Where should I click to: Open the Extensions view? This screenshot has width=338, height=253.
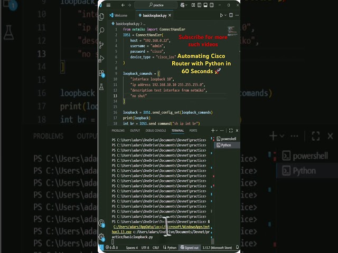coord(101,73)
